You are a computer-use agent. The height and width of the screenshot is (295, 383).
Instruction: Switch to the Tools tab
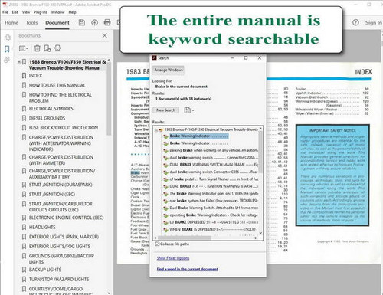tap(31, 23)
